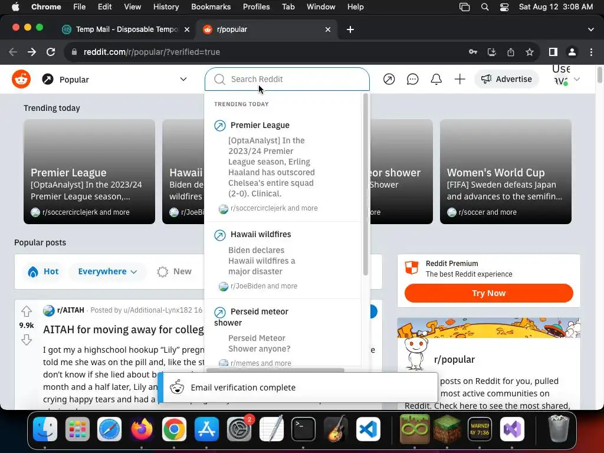Downvote the AITAH post

point(26,340)
